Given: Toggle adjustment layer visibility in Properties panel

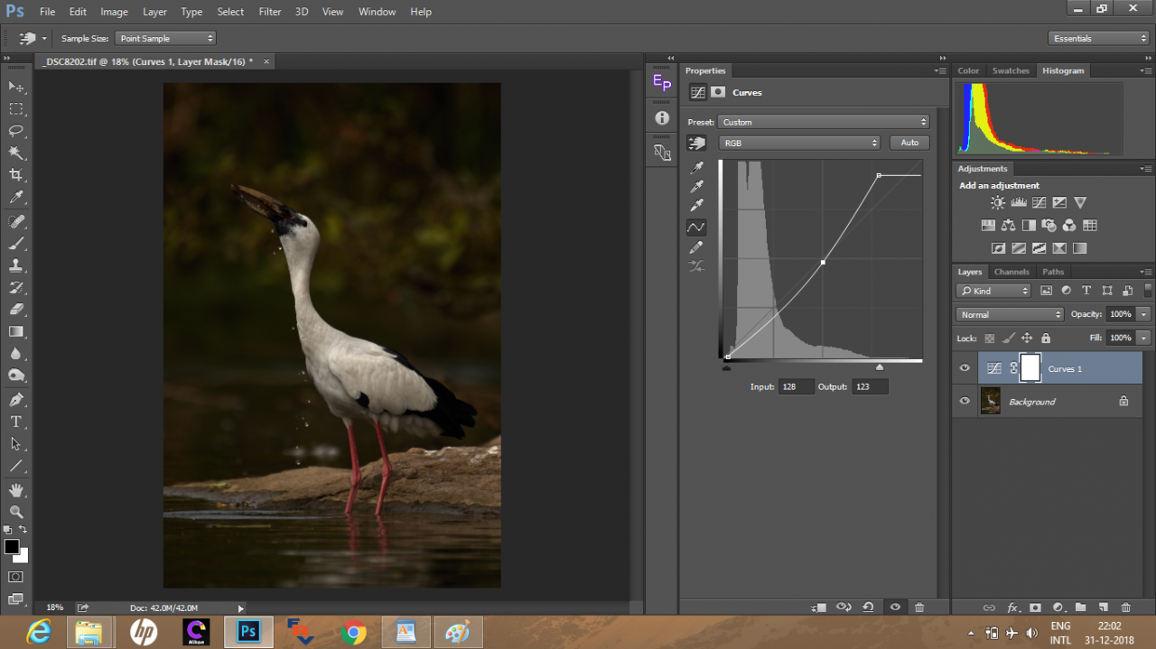Looking at the screenshot, I should tap(895, 607).
